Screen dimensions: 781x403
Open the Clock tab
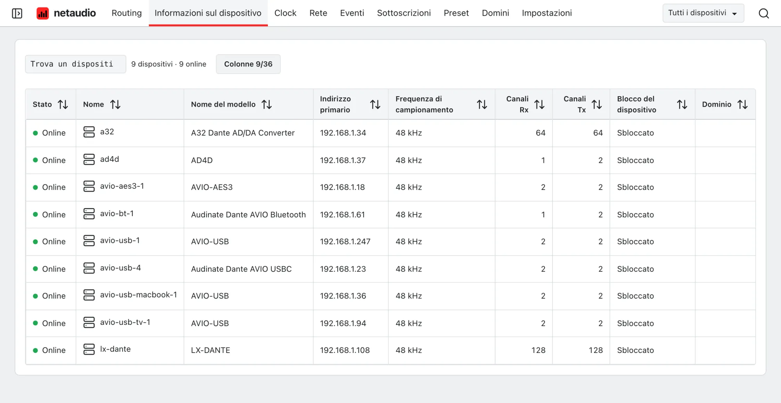pyautogui.click(x=285, y=13)
